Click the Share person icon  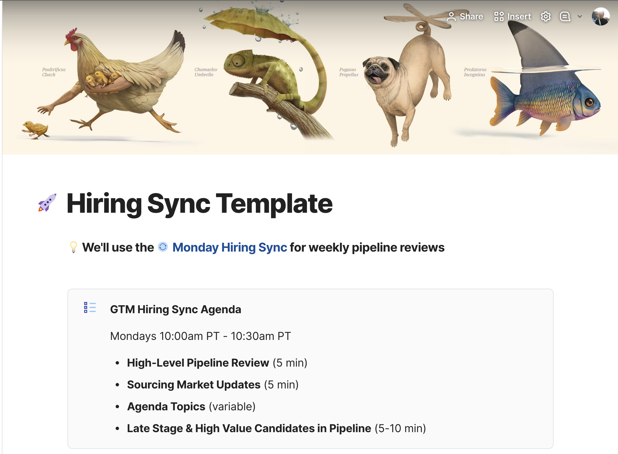coord(451,17)
